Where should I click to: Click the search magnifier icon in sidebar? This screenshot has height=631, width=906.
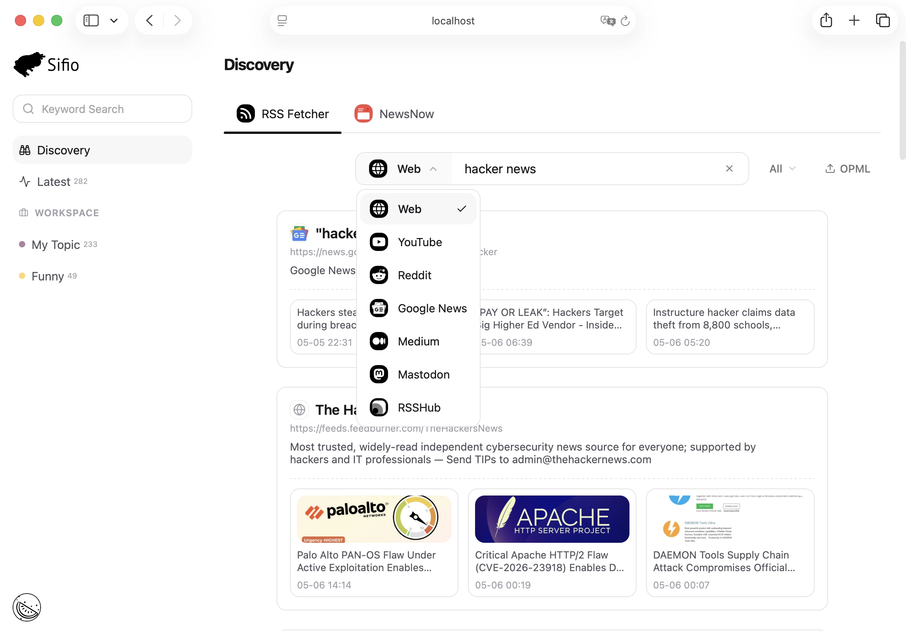[x=28, y=109]
